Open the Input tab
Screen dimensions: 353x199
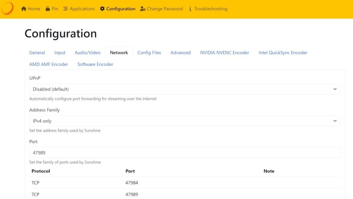pyautogui.click(x=60, y=53)
